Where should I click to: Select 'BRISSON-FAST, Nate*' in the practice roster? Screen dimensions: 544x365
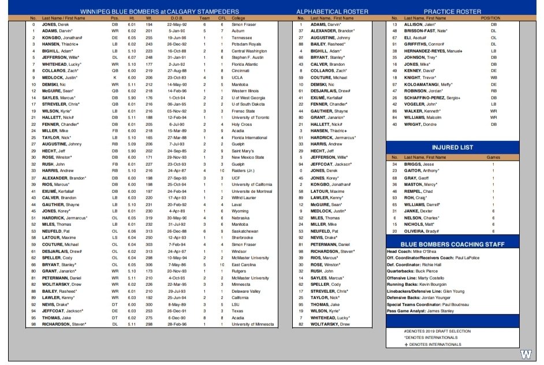(x=426, y=31)
